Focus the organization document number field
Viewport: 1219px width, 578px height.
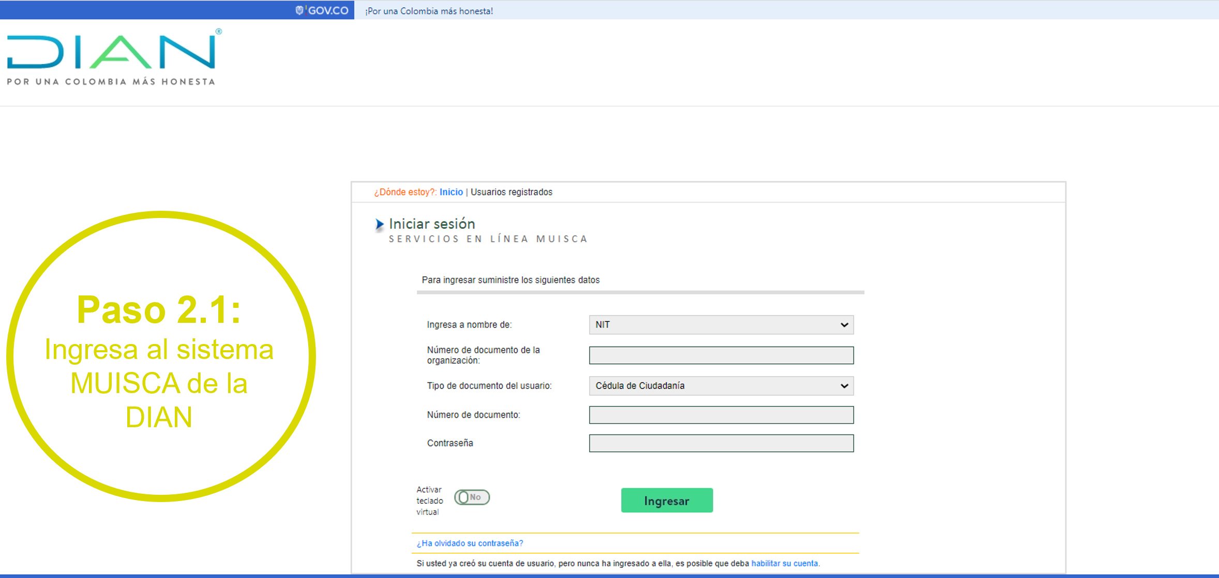coord(721,355)
